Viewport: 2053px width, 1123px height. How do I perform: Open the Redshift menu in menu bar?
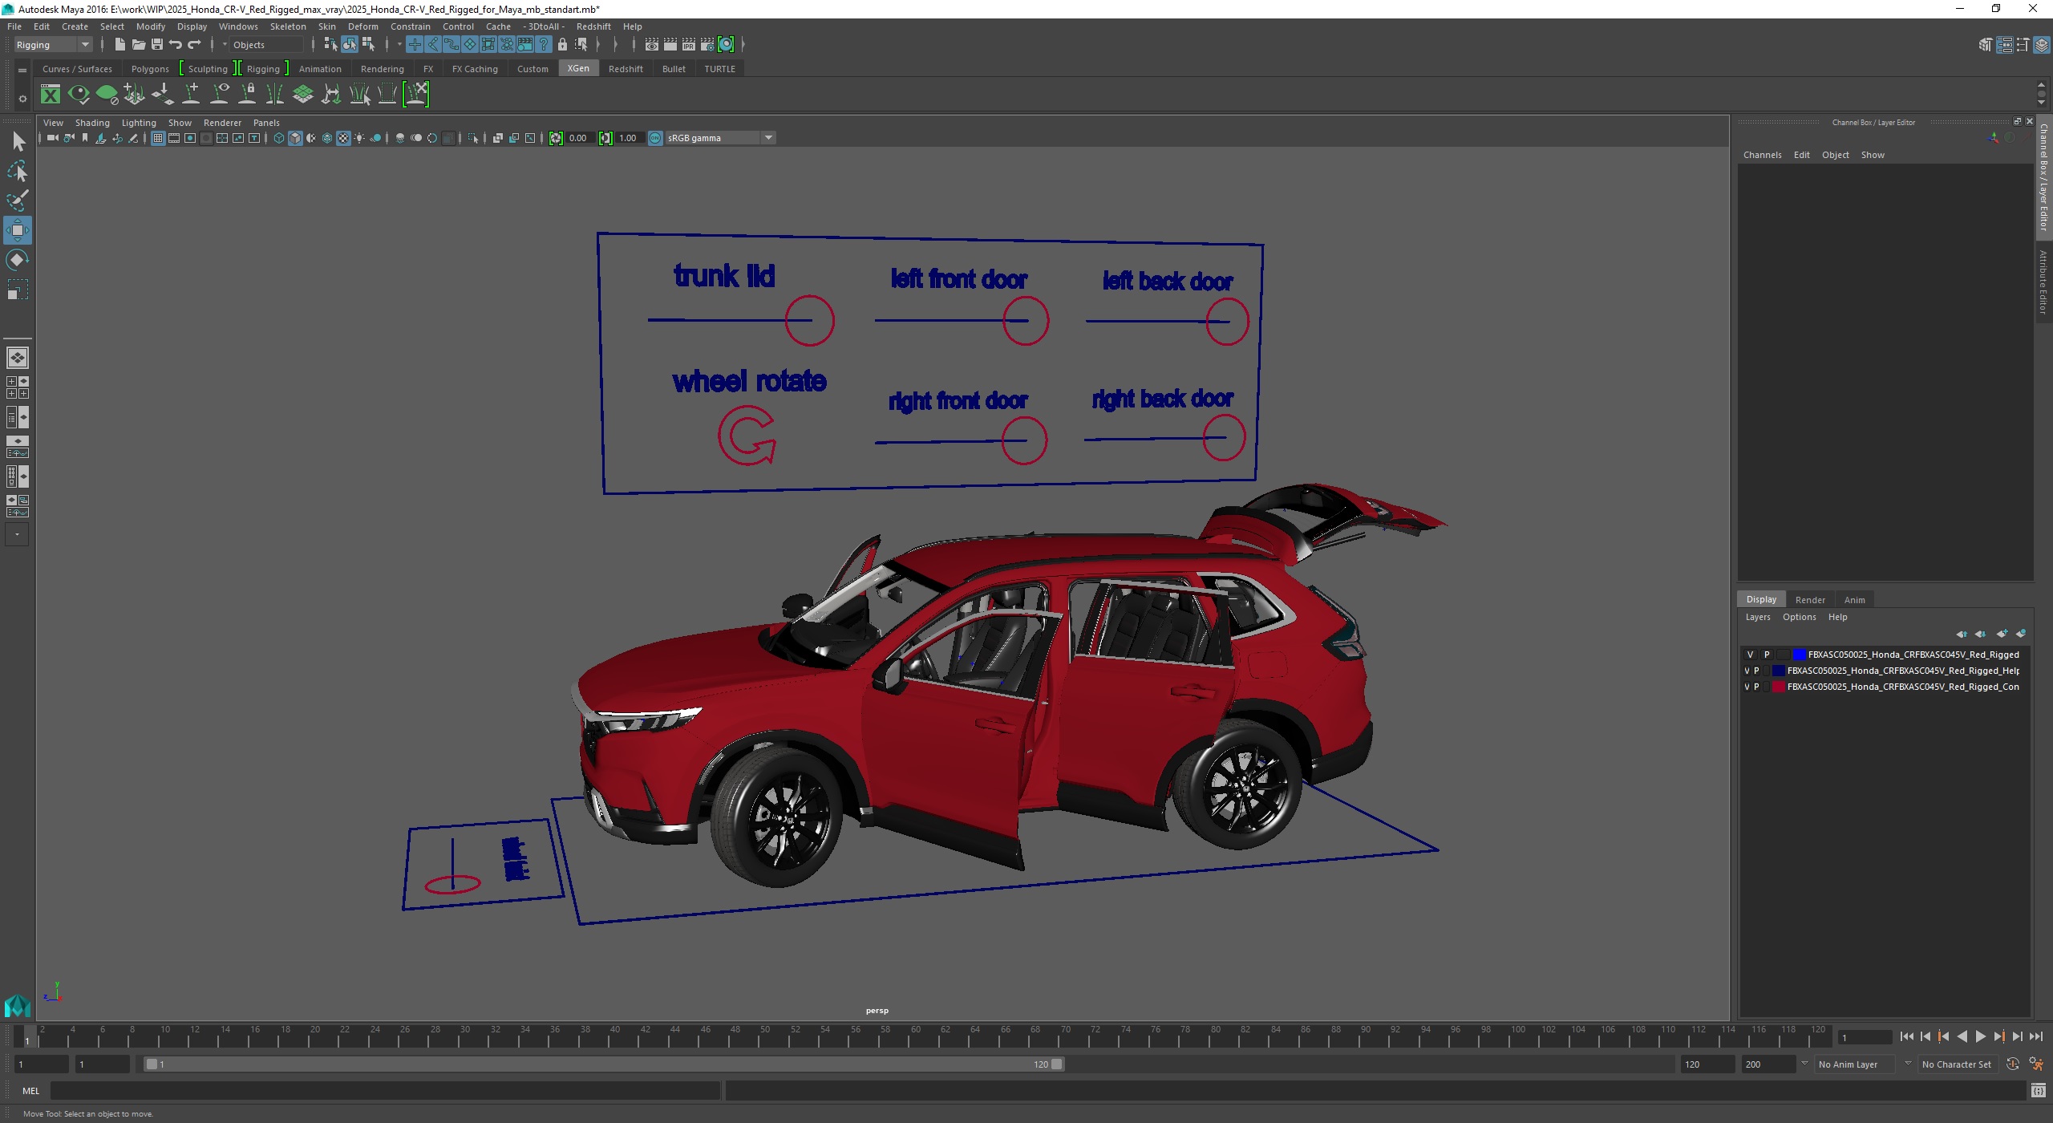pyautogui.click(x=593, y=26)
